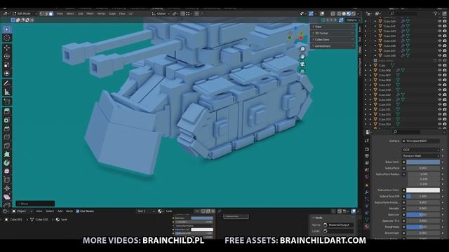Select the Bevel tool

coord(7,129)
